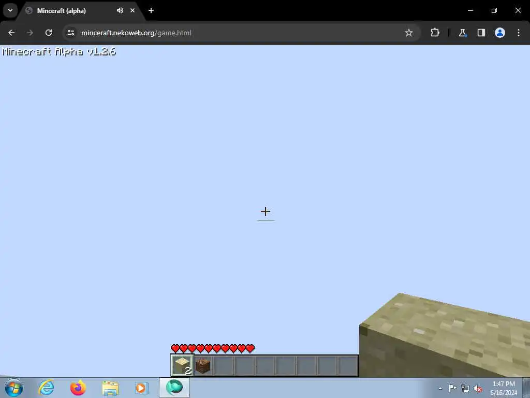530x398 pixels.
Task: Minimize the browser window
Action: [470, 10]
